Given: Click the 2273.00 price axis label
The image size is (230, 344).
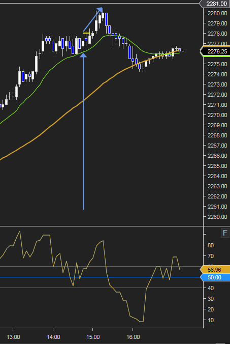Looking at the screenshot, I should click(217, 84).
